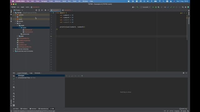Image resolution: width=200 pixels, height=112 pixels.
Task: Open the File menu
Action: (x=28, y=1)
